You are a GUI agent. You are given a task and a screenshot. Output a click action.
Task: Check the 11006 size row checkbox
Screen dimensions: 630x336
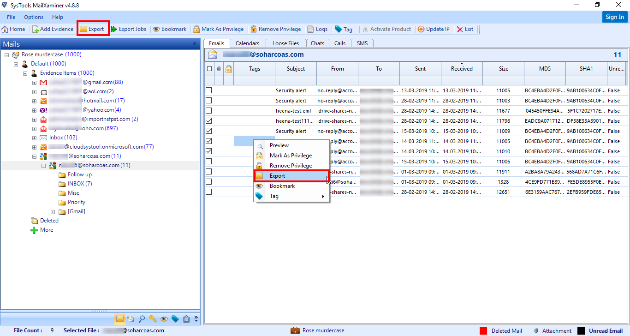pyautogui.click(x=209, y=162)
